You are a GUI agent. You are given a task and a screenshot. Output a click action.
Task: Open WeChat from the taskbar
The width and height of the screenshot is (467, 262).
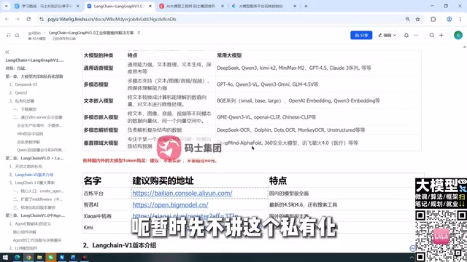tap(50, 257)
